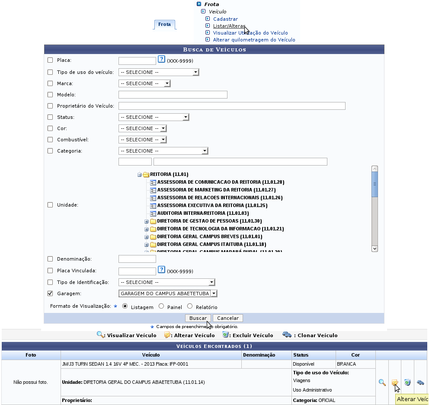Screen dimensions: 429x405
Task: Open Alterar quilometragem do Veículo link
Action: tap(254, 40)
